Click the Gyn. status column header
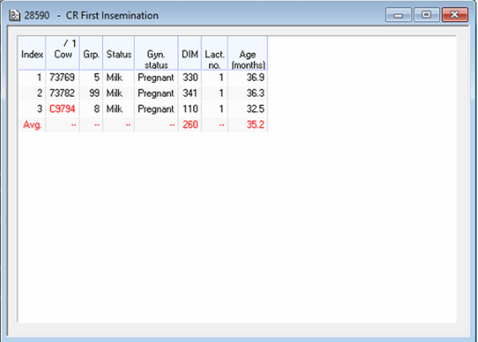 click(x=157, y=53)
